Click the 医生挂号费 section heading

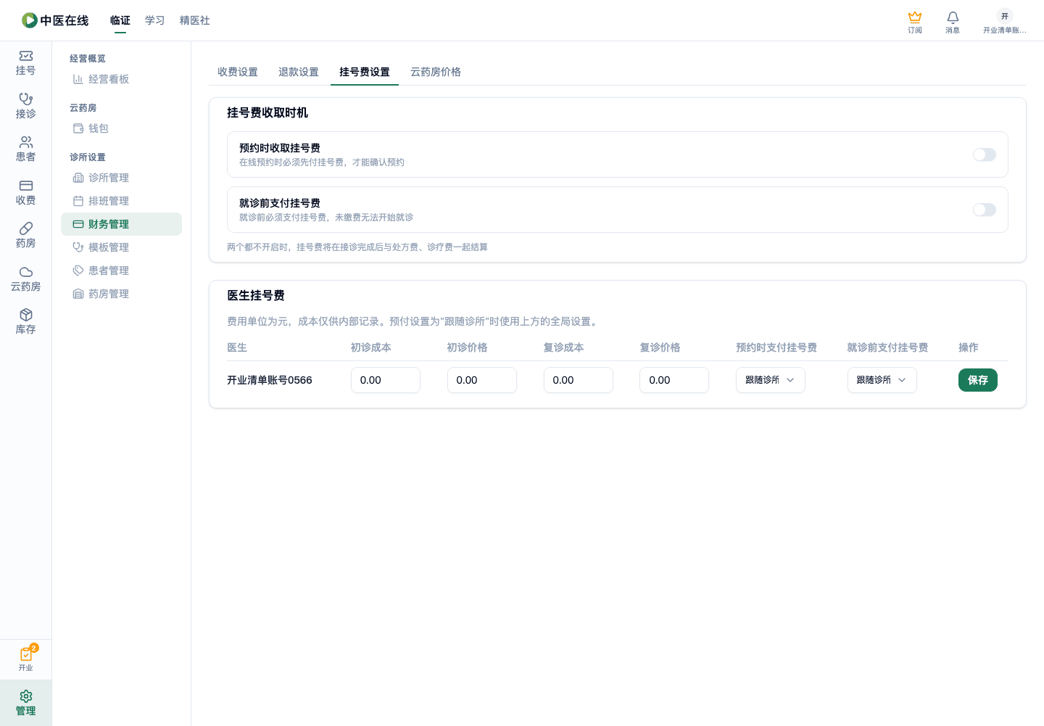256,295
